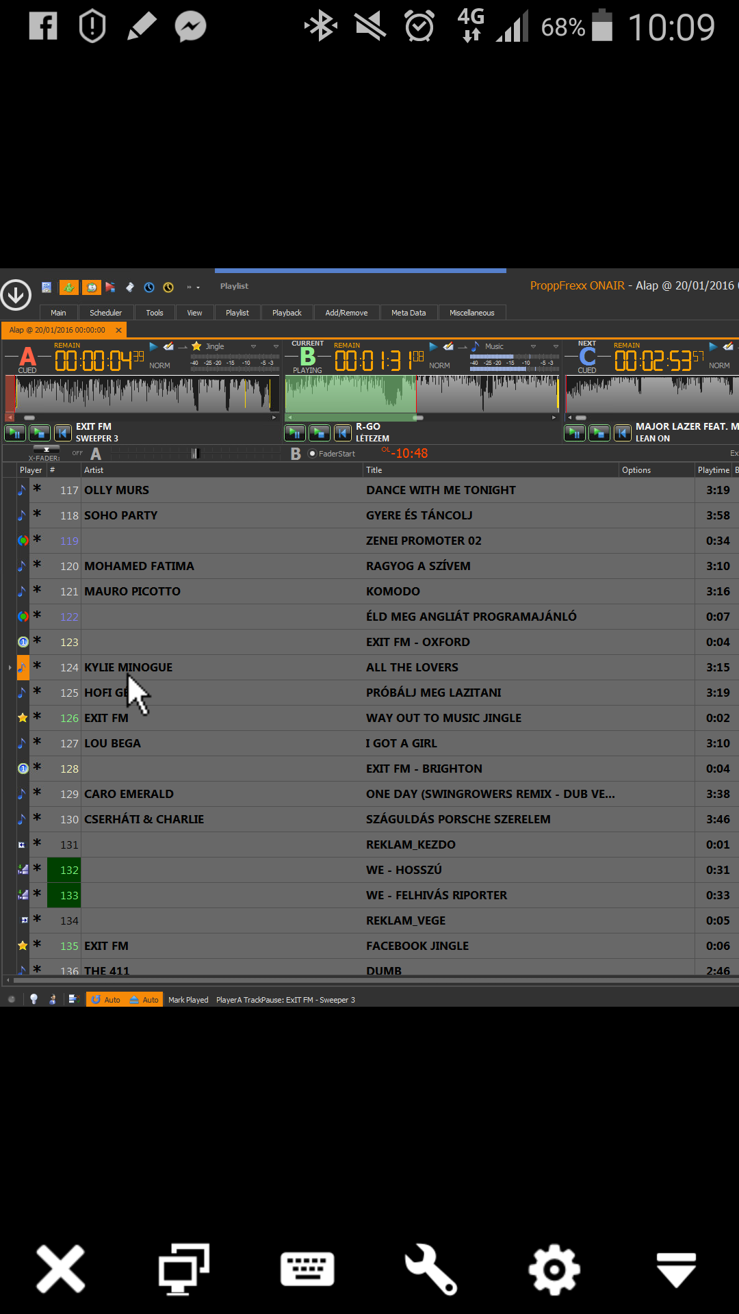Toggle the orange refresh-face toolbar icon

click(91, 287)
